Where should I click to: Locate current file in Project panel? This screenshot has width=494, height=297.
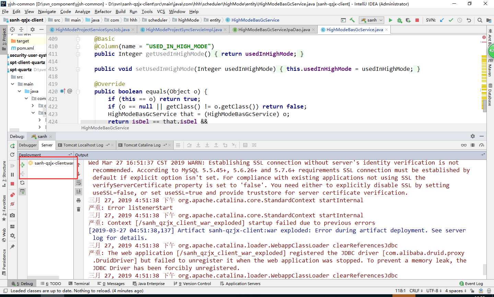point(12,29)
